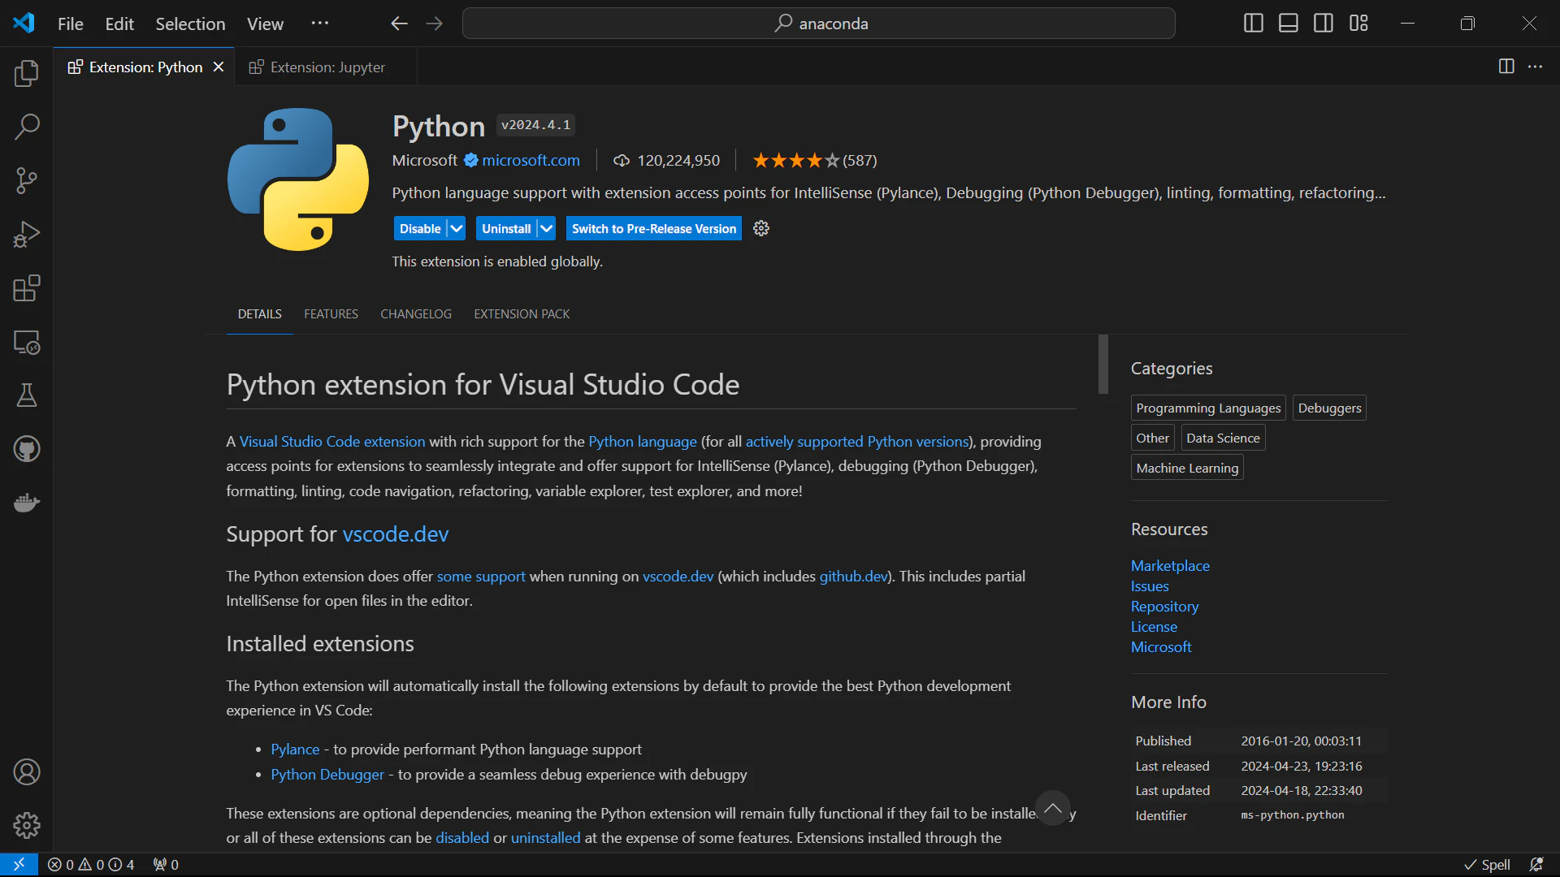Click the star rating for the extension

(815, 161)
